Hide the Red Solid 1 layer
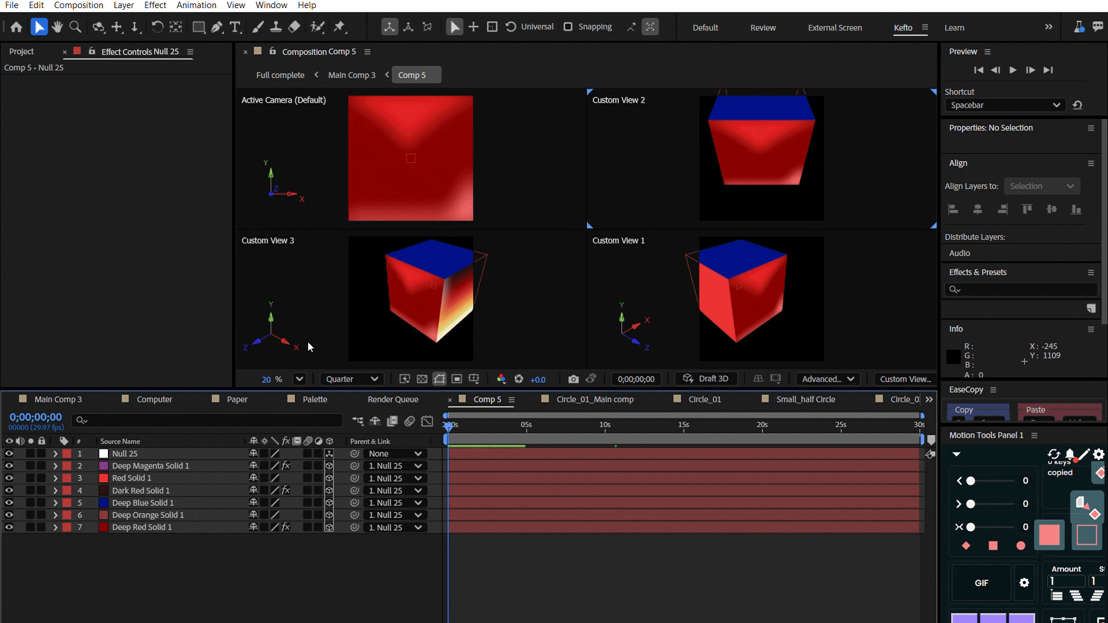Image resolution: width=1108 pixels, height=623 pixels. (x=9, y=478)
